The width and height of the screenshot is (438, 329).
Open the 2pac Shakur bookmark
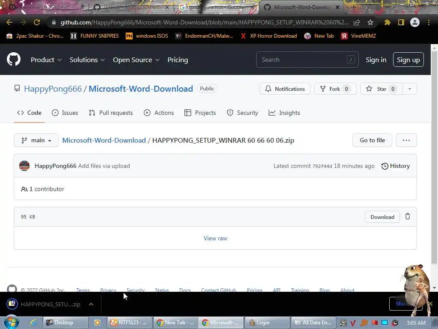(x=35, y=36)
